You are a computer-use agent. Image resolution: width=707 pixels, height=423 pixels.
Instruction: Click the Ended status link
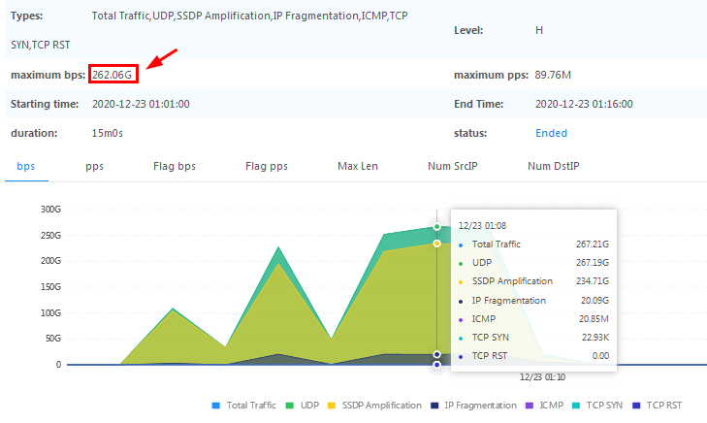[551, 133]
